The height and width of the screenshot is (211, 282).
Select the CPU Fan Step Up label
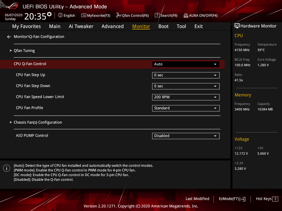tap(31, 75)
